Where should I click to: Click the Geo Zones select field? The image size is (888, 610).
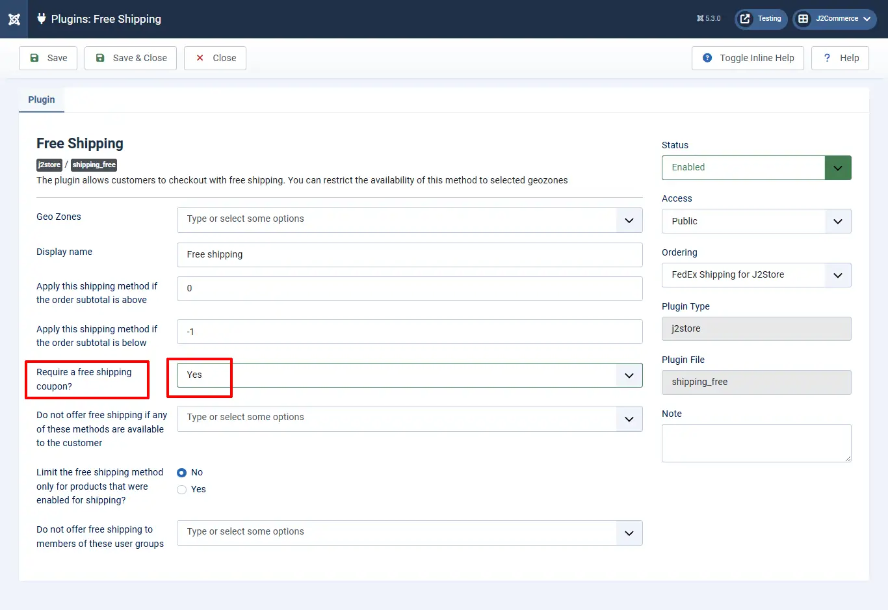(x=410, y=220)
